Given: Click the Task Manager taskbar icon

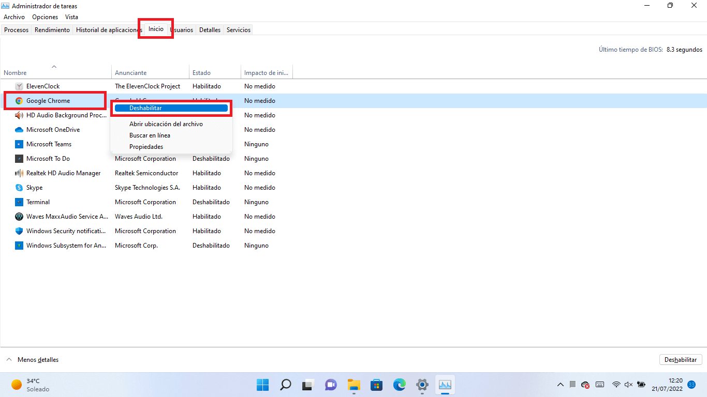Looking at the screenshot, I should [x=445, y=385].
